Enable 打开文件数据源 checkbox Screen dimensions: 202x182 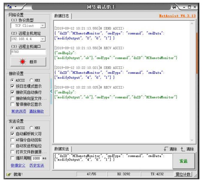[x=12, y=152]
